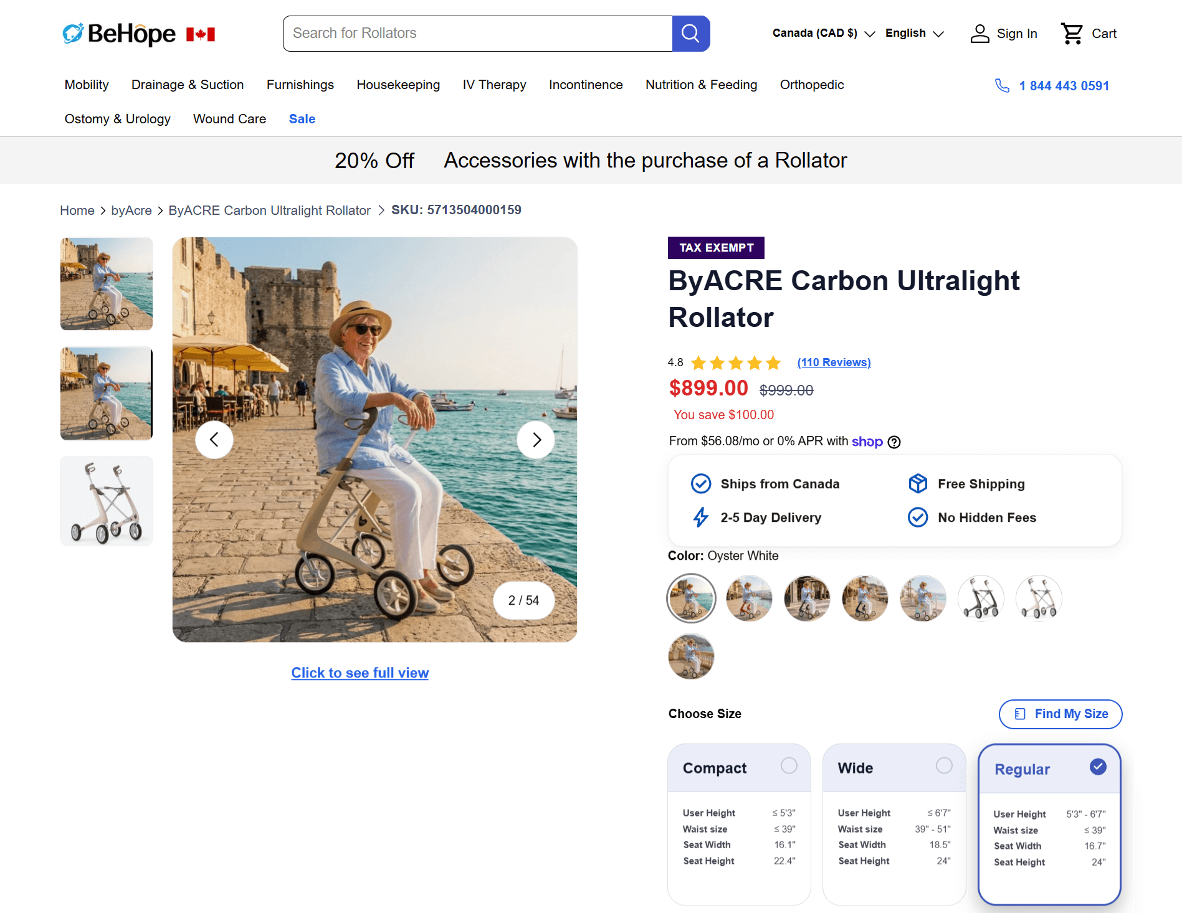This screenshot has height=913, width=1182.
Task: Click the Ships from Canada checkmark icon
Action: (x=701, y=483)
